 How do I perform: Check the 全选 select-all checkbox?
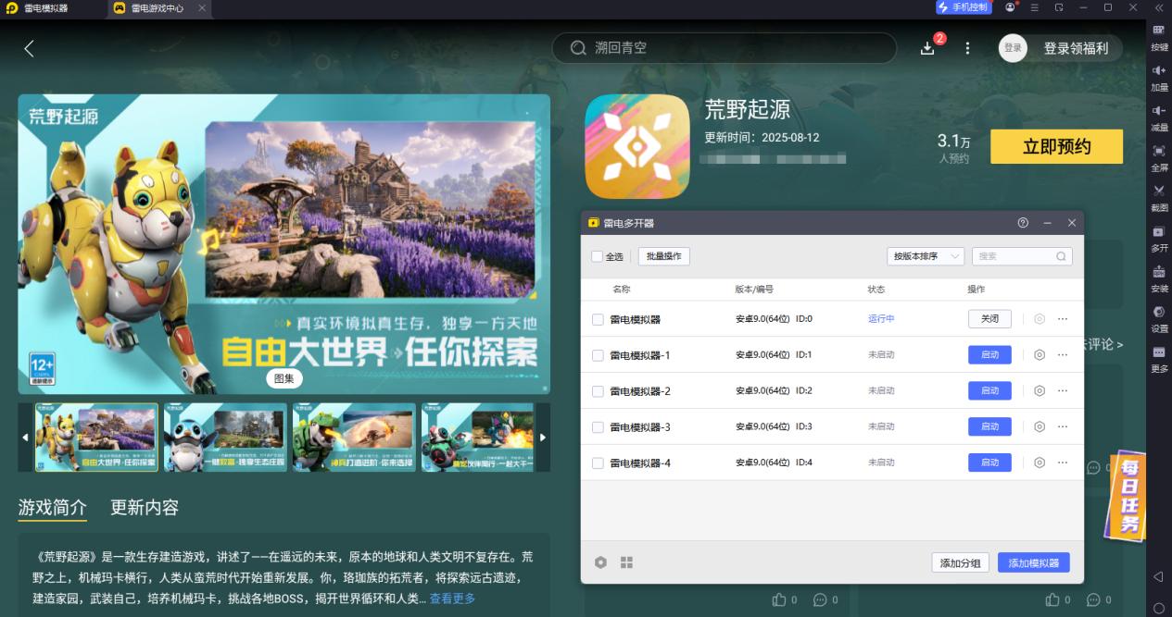coord(598,256)
